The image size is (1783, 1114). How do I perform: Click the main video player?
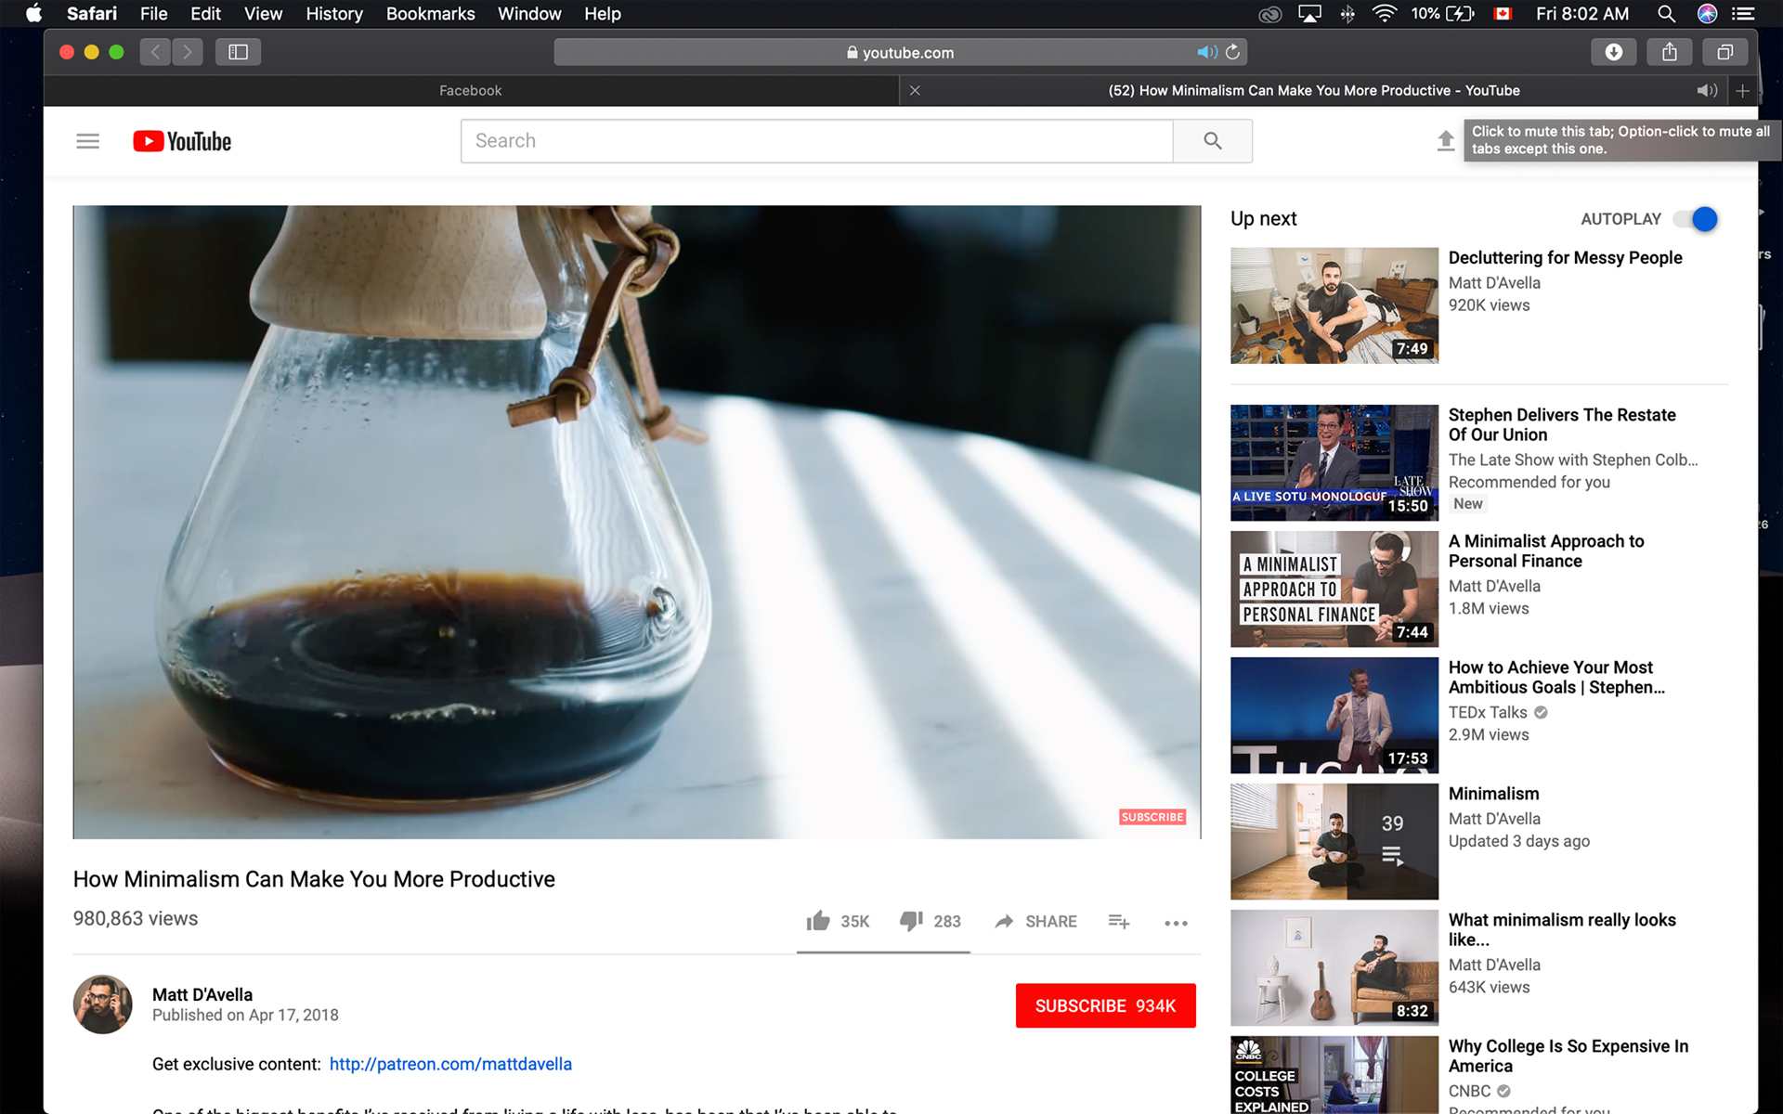tap(636, 522)
